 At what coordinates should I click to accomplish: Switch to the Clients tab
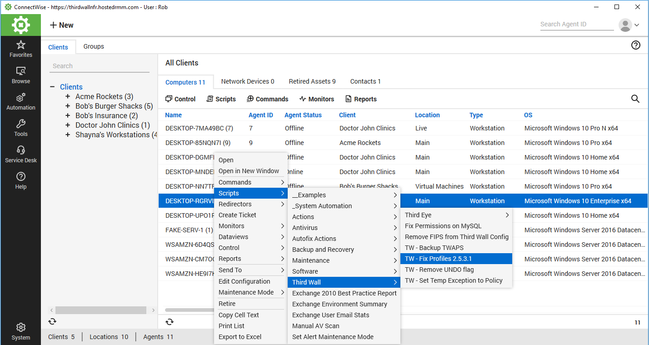(58, 47)
